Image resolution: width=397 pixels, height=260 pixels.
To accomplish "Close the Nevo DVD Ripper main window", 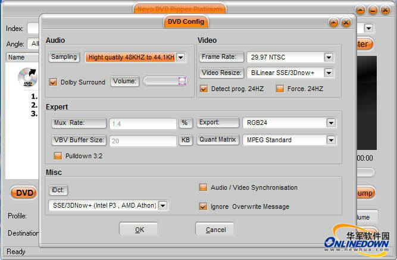I will tap(385, 10).
